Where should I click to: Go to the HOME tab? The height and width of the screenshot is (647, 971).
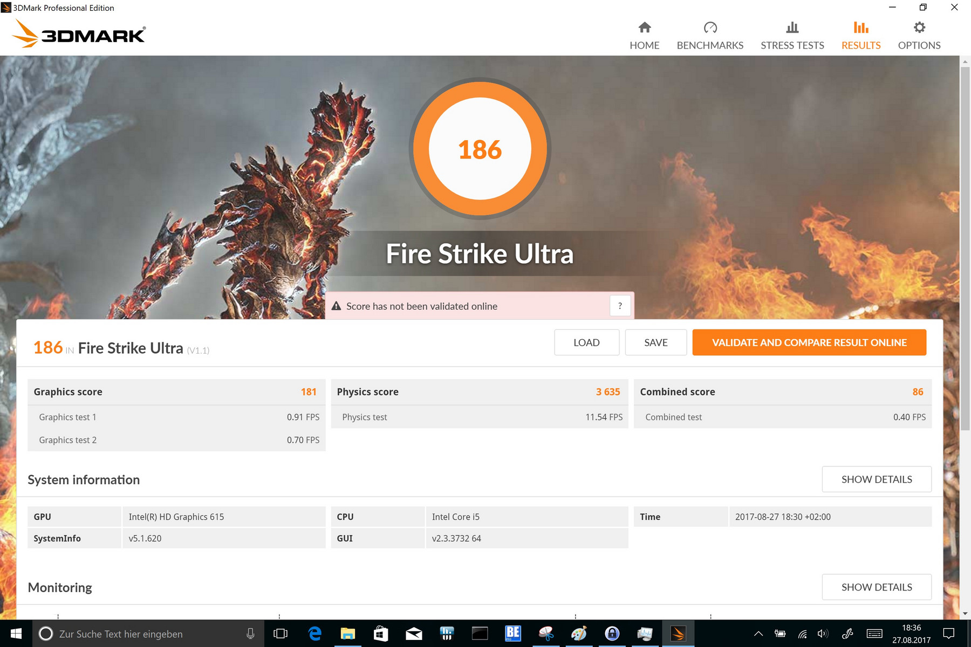click(644, 36)
